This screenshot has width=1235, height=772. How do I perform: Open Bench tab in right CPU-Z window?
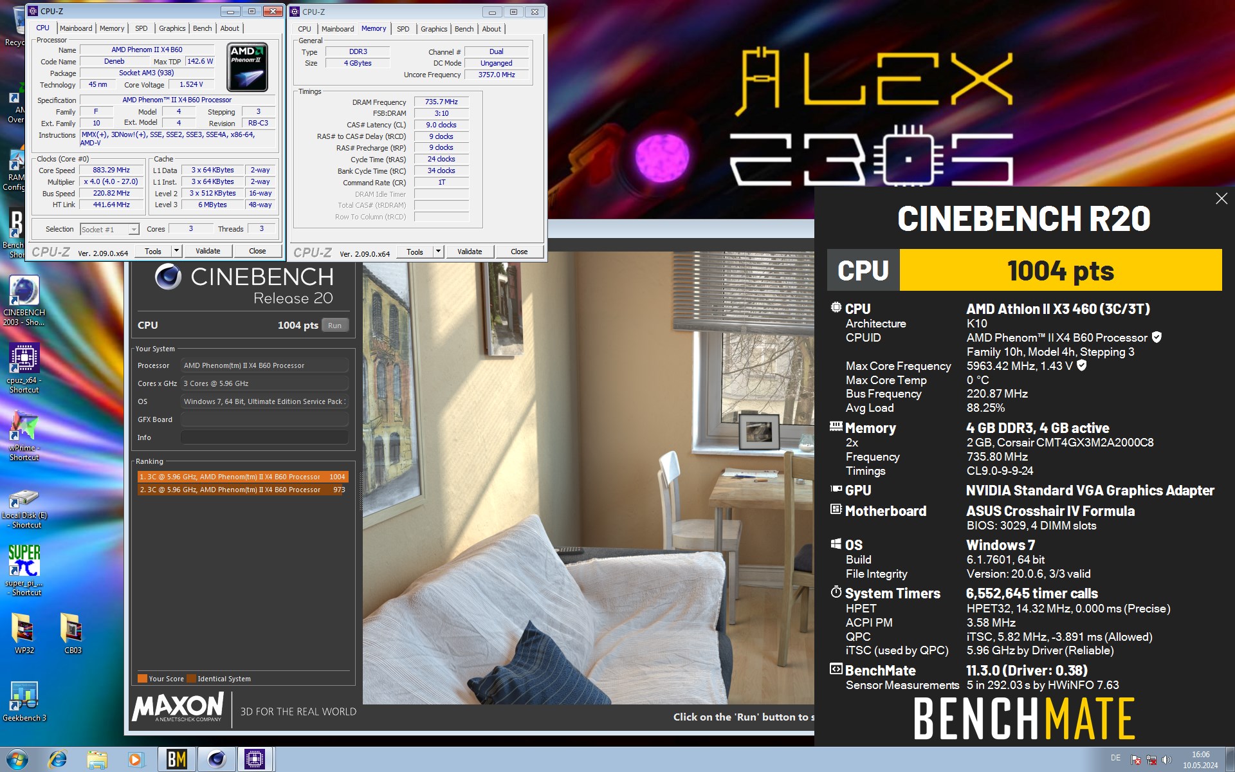[x=464, y=29]
